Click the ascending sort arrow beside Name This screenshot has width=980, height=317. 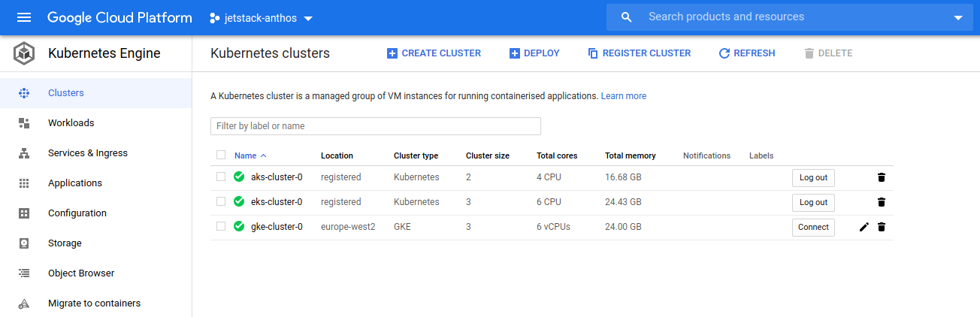[x=263, y=156]
